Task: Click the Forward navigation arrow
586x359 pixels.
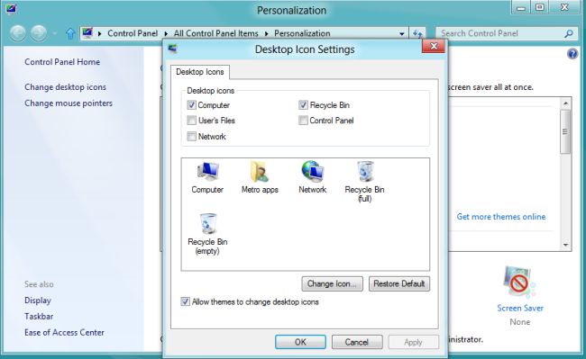Action: (x=39, y=33)
